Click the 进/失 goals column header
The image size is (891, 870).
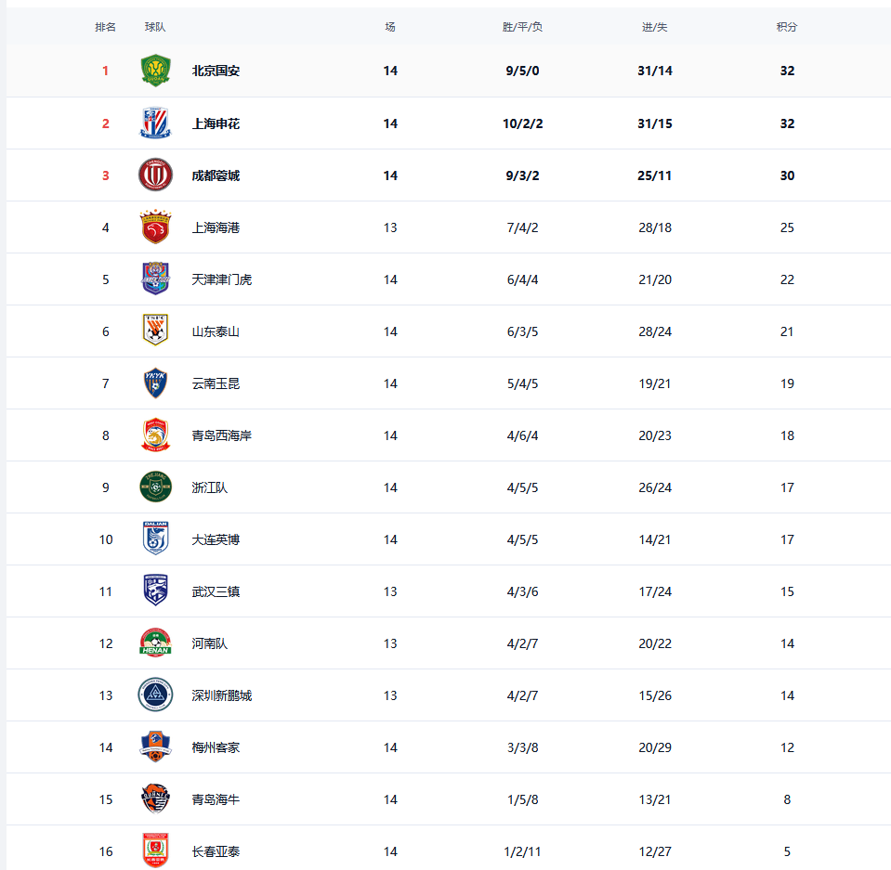[x=654, y=27]
